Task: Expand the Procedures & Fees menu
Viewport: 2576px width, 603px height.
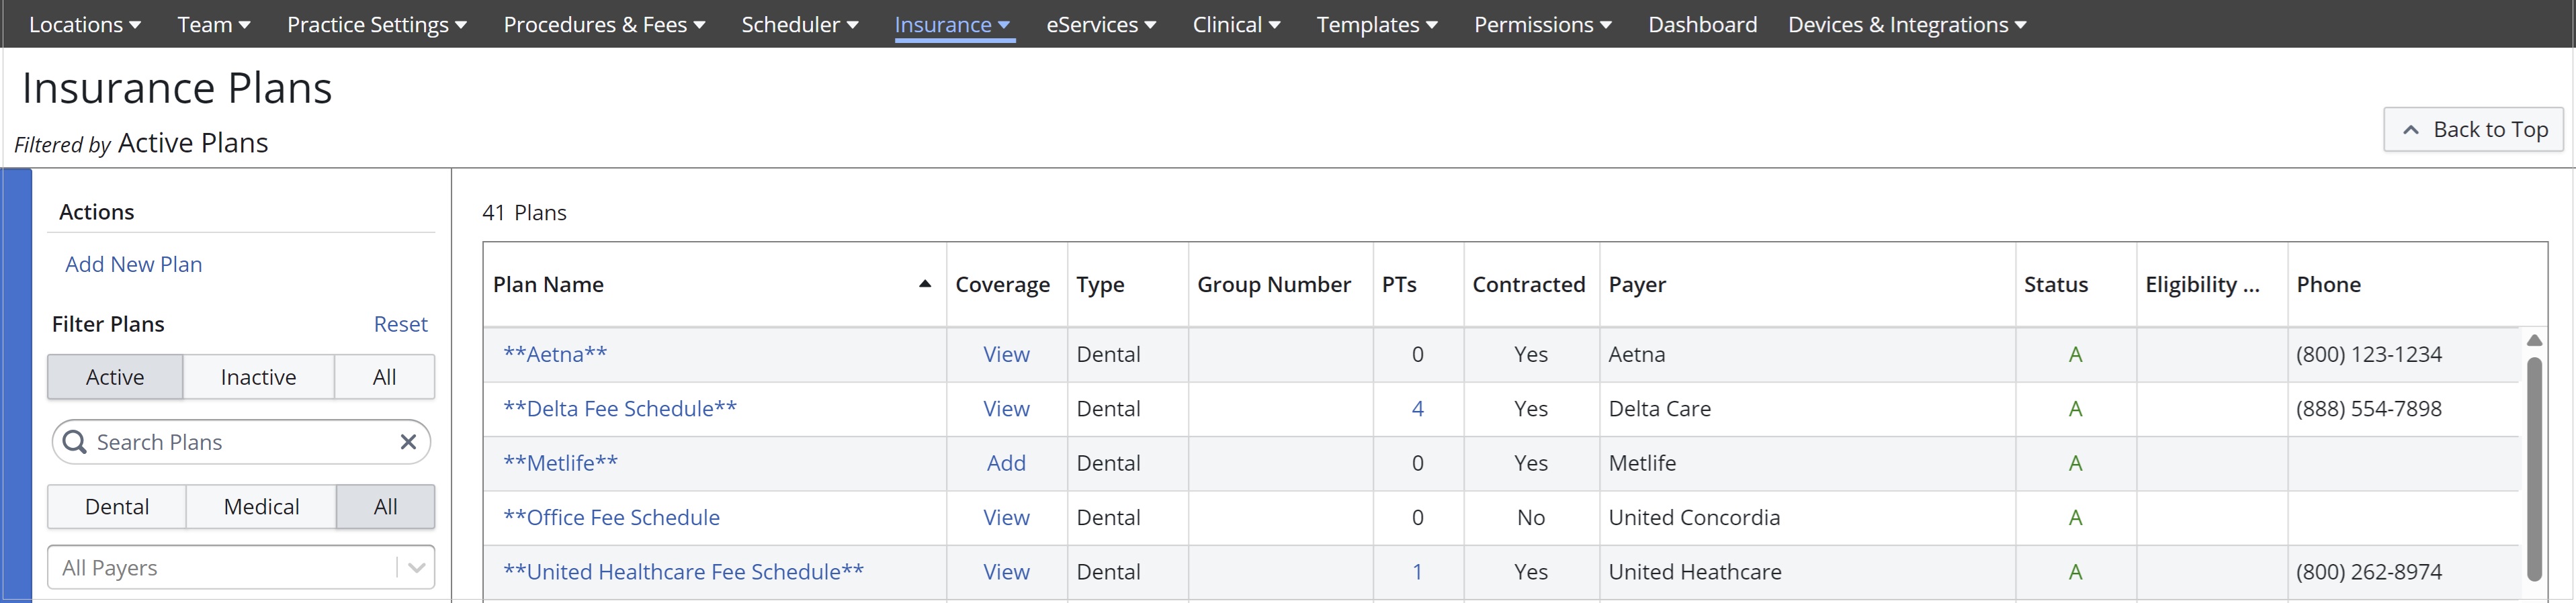Action: (604, 25)
